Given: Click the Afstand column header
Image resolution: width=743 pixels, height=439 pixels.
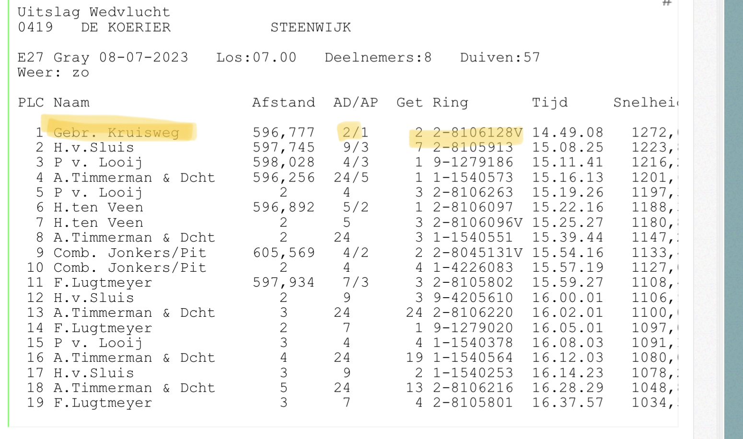Looking at the screenshot, I should pos(283,103).
